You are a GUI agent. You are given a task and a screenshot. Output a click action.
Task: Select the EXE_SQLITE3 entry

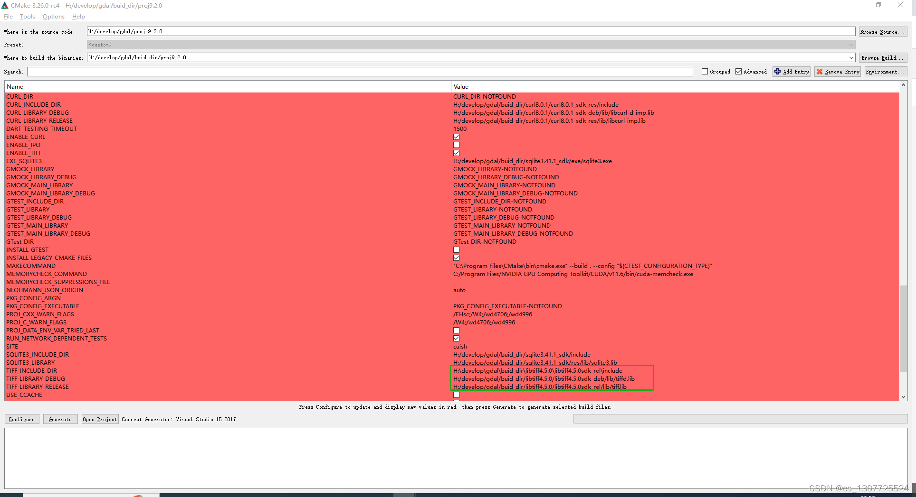pyautogui.click(x=24, y=161)
